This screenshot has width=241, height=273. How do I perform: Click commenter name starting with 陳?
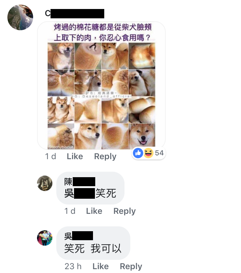click(x=80, y=182)
